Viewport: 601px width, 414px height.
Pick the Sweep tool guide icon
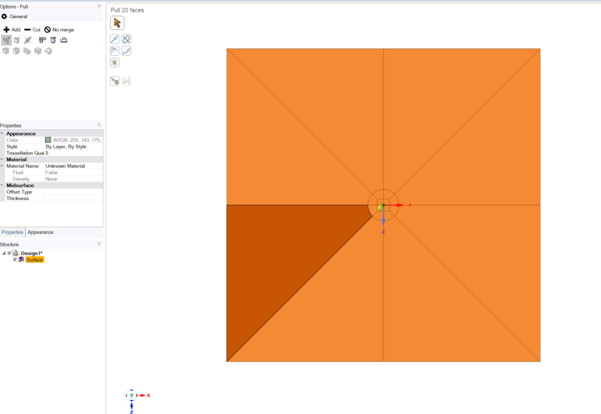(126, 51)
